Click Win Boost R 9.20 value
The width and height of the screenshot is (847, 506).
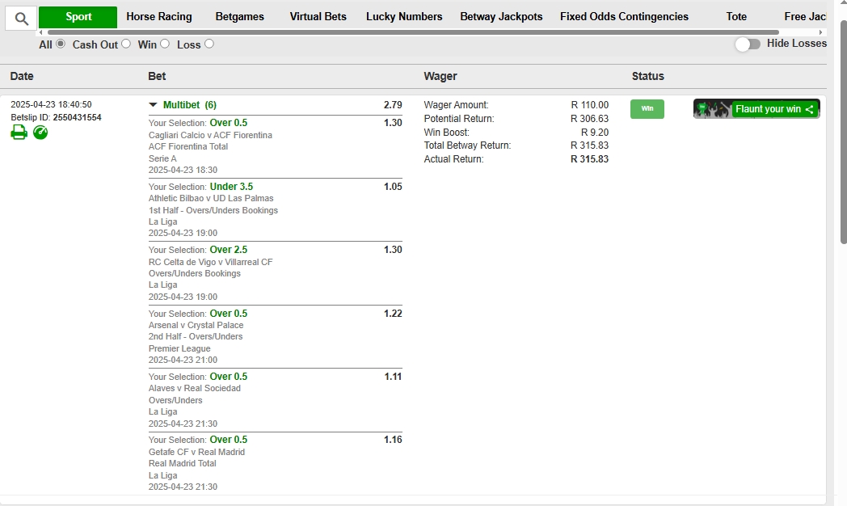tap(595, 133)
